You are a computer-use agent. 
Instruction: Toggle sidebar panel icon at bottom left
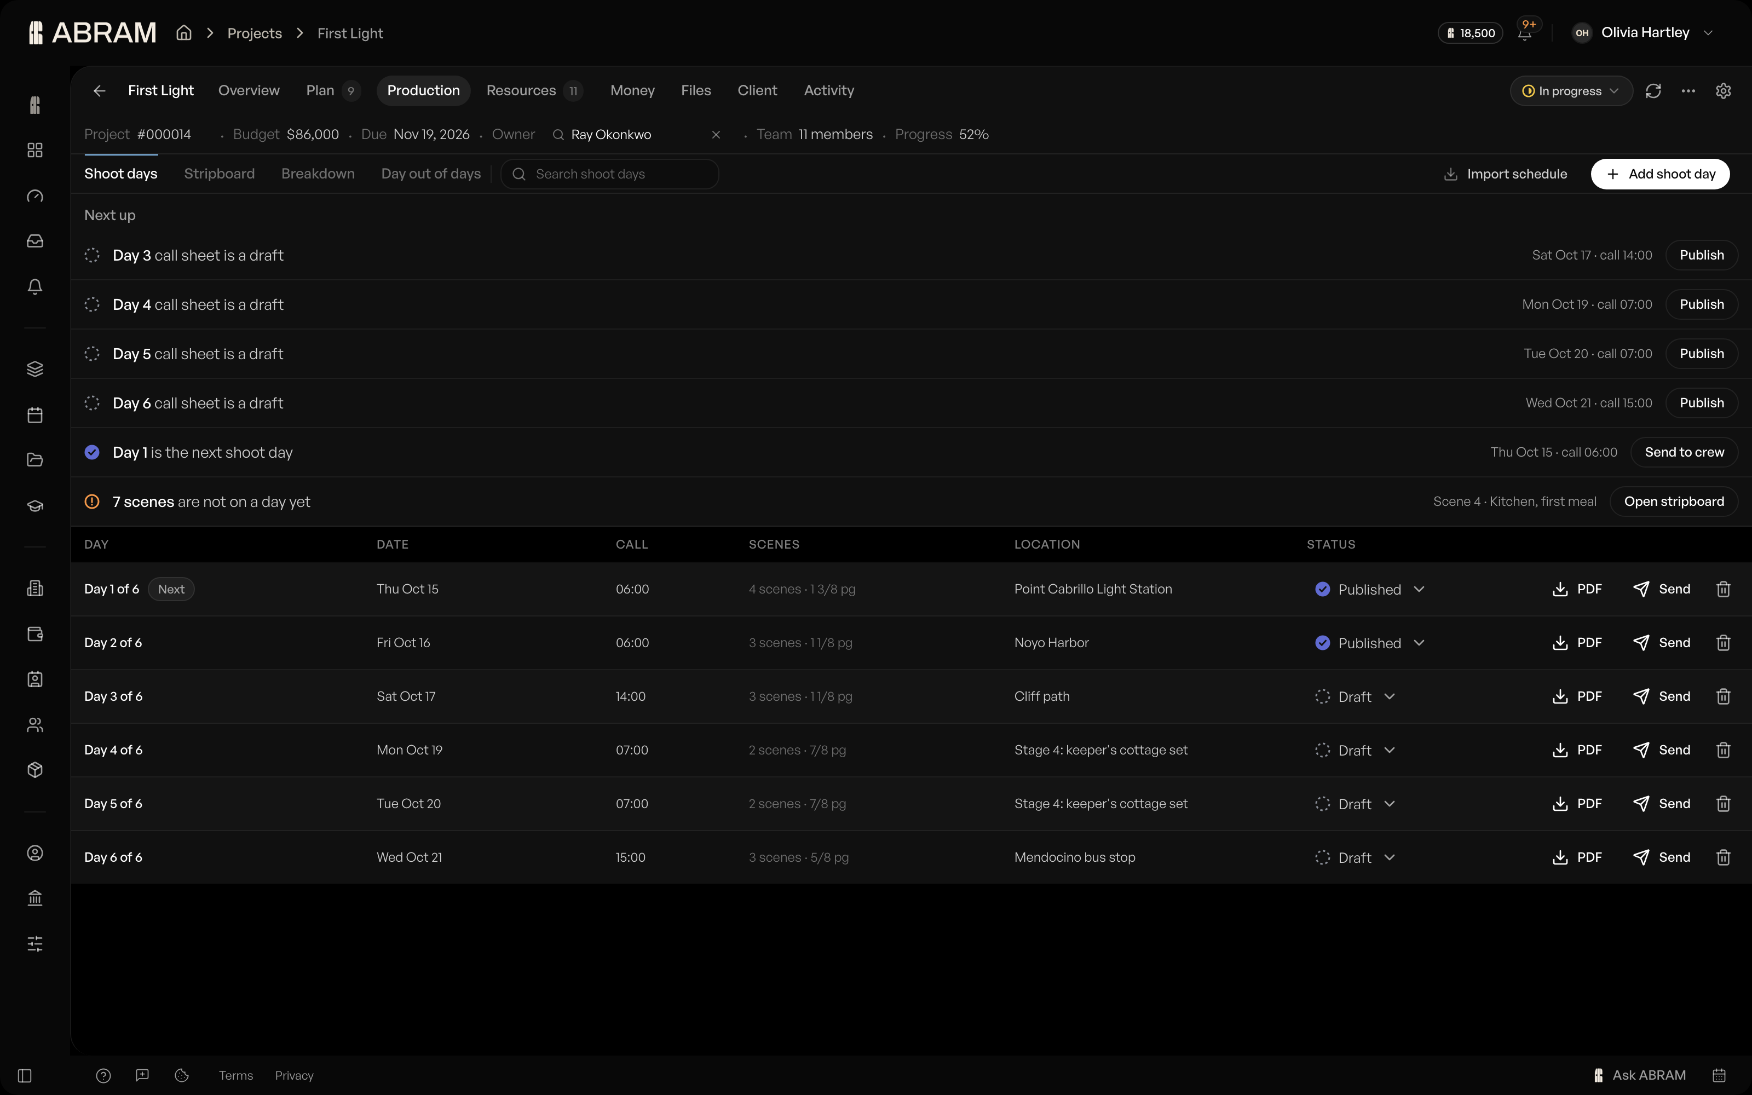(25, 1075)
